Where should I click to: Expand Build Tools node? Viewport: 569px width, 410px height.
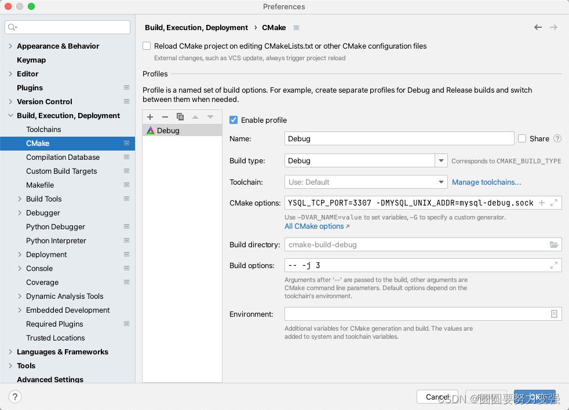click(x=20, y=199)
